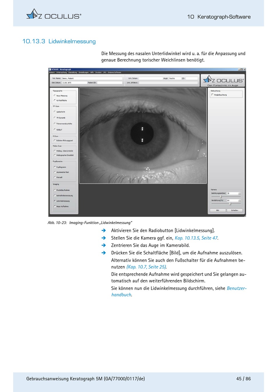The height and width of the screenshot is (392, 277).
Task: Adjust the Belichtungszeit slider handle
Action: point(221,197)
